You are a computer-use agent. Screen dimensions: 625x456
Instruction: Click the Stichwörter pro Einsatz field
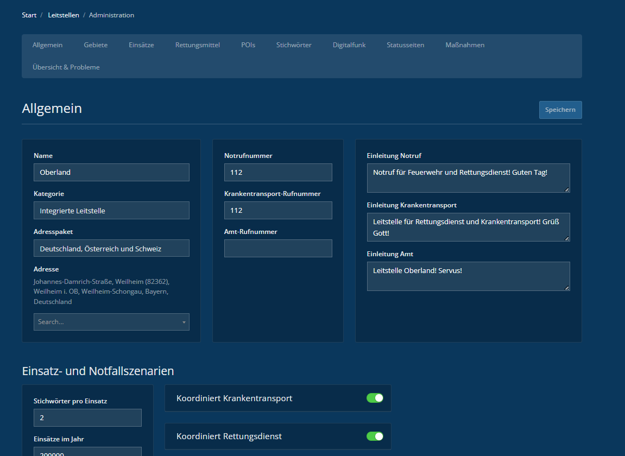87,417
